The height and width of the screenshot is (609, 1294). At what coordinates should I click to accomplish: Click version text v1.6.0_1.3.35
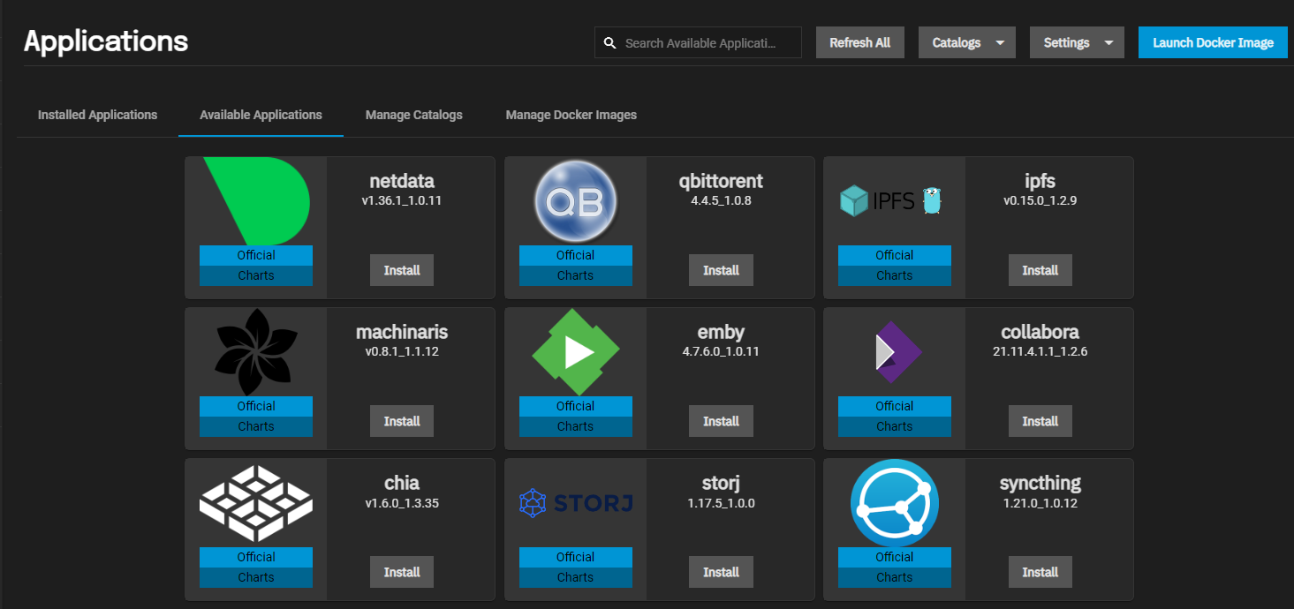coord(402,503)
